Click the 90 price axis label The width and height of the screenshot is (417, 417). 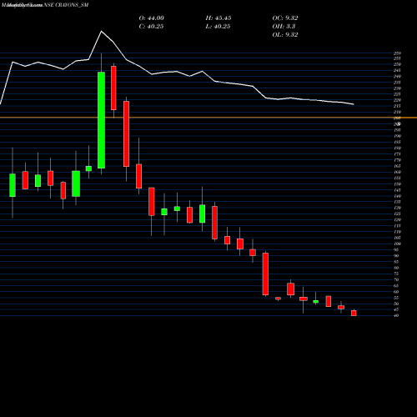tap(396, 256)
